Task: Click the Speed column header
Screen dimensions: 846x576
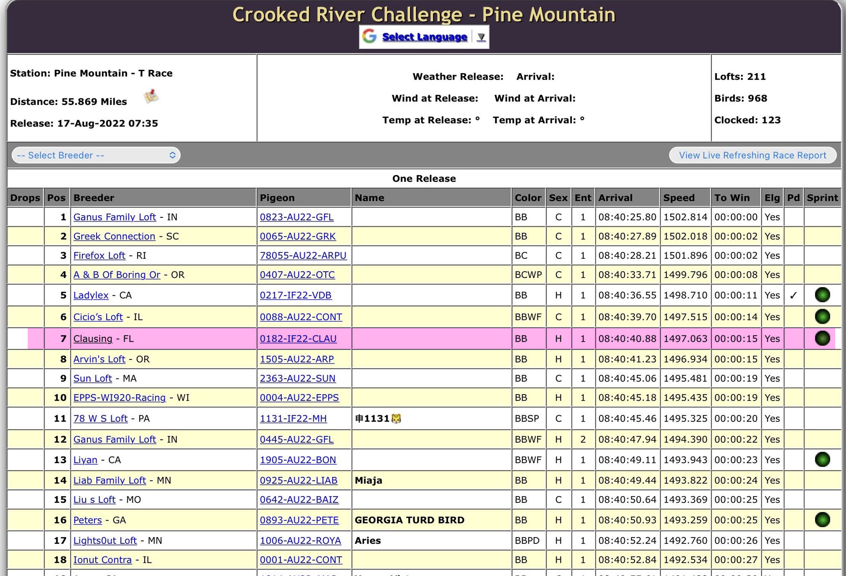Action: point(685,198)
